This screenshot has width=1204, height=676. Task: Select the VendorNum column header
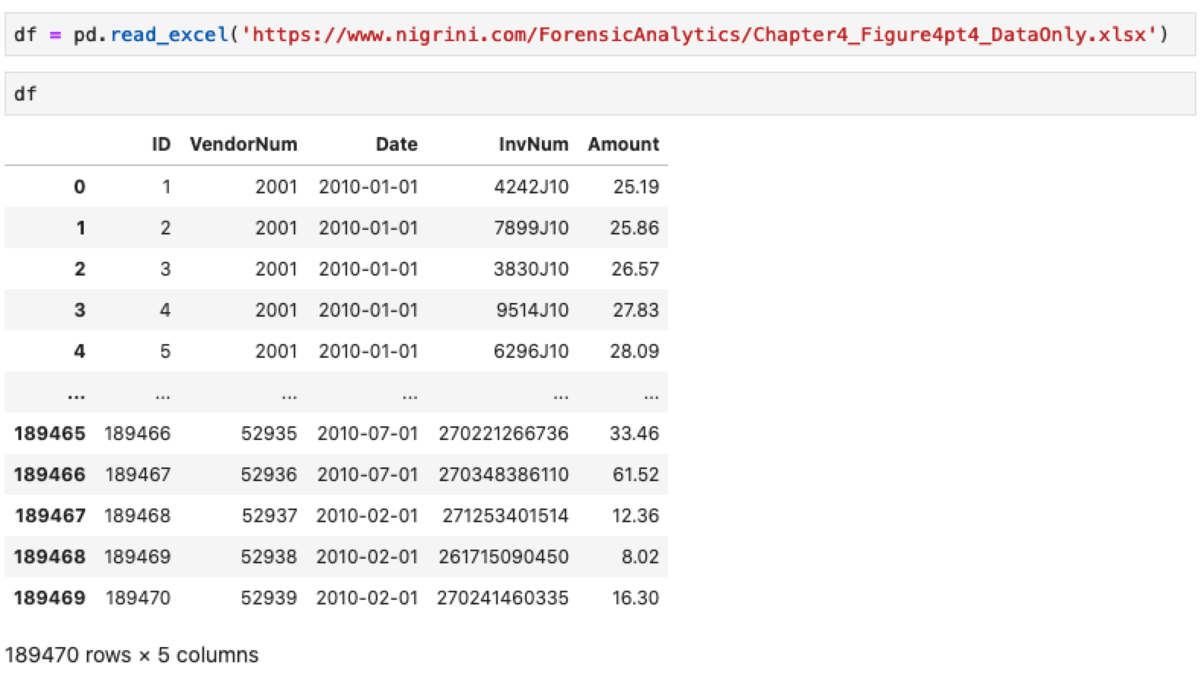tap(243, 145)
